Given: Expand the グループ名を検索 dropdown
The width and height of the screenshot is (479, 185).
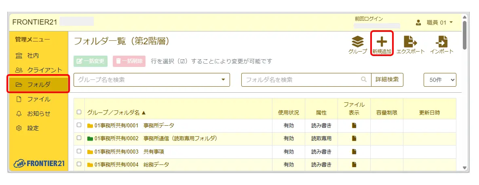Looking at the screenshot, I should tap(223, 80).
